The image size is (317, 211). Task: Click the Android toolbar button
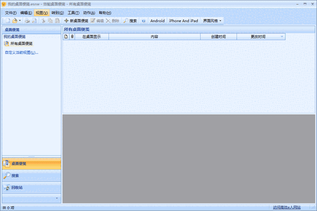coord(157,21)
